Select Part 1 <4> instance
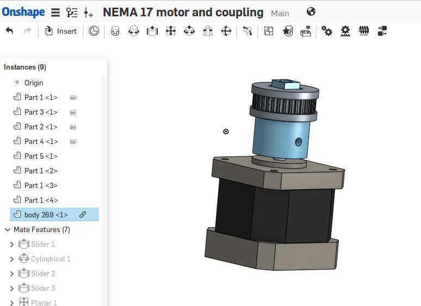Image resolution: width=421 pixels, height=306 pixels. coord(41,201)
